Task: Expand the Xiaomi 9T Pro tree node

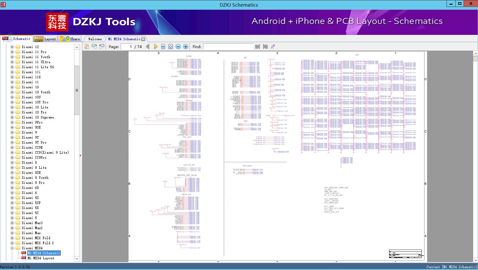Action: click(12, 142)
